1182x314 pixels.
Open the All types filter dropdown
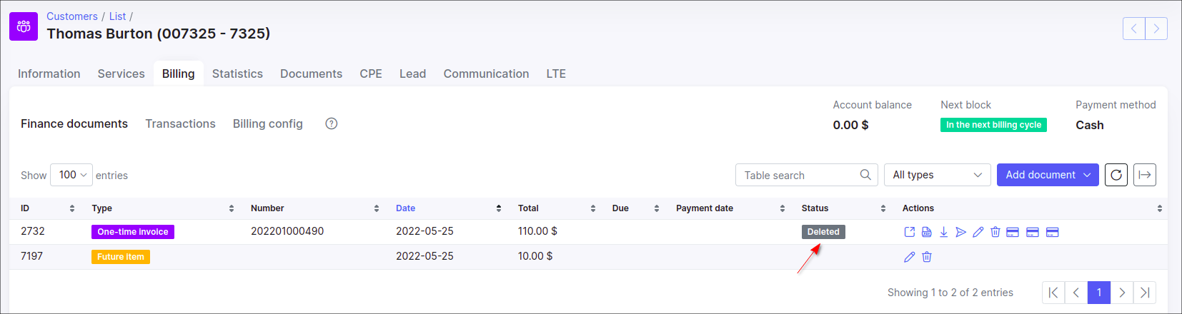coord(937,175)
